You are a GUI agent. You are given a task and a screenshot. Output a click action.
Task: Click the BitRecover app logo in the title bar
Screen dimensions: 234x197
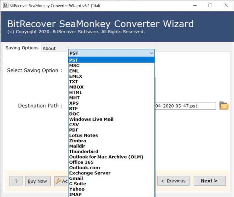click(6, 6)
